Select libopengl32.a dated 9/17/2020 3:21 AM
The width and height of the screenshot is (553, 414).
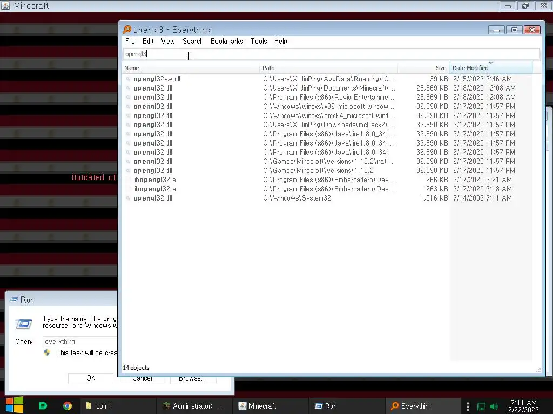(154, 180)
